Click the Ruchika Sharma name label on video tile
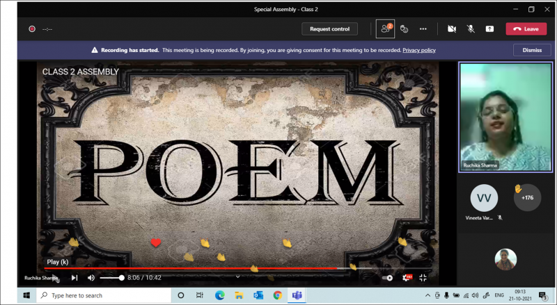This screenshot has height=305, width=557. [x=480, y=165]
